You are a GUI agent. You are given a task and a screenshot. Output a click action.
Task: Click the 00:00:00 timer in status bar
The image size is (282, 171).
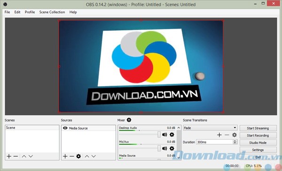(232, 166)
